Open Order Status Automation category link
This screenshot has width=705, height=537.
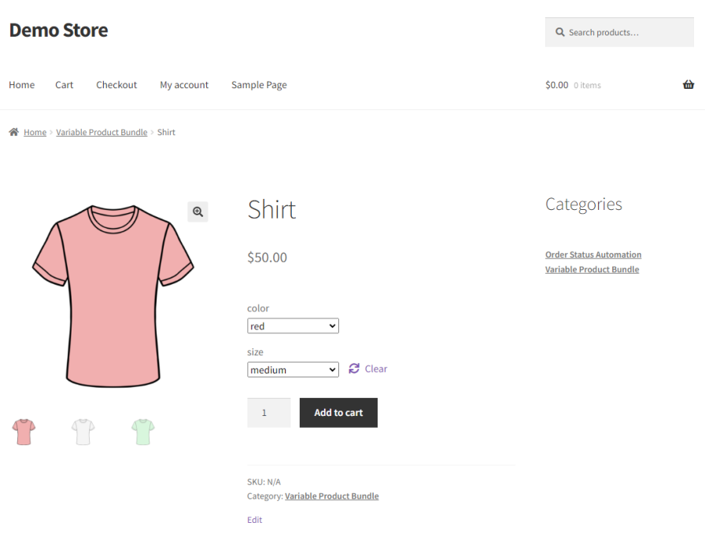(593, 255)
